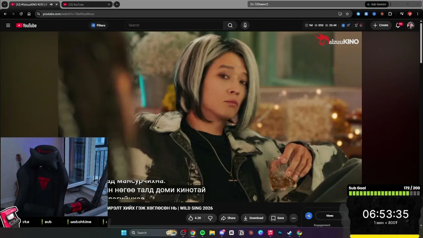The height and width of the screenshot is (238, 423).
Task: Open the vidIQ Filters button
Action: pyautogui.click(x=98, y=25)
